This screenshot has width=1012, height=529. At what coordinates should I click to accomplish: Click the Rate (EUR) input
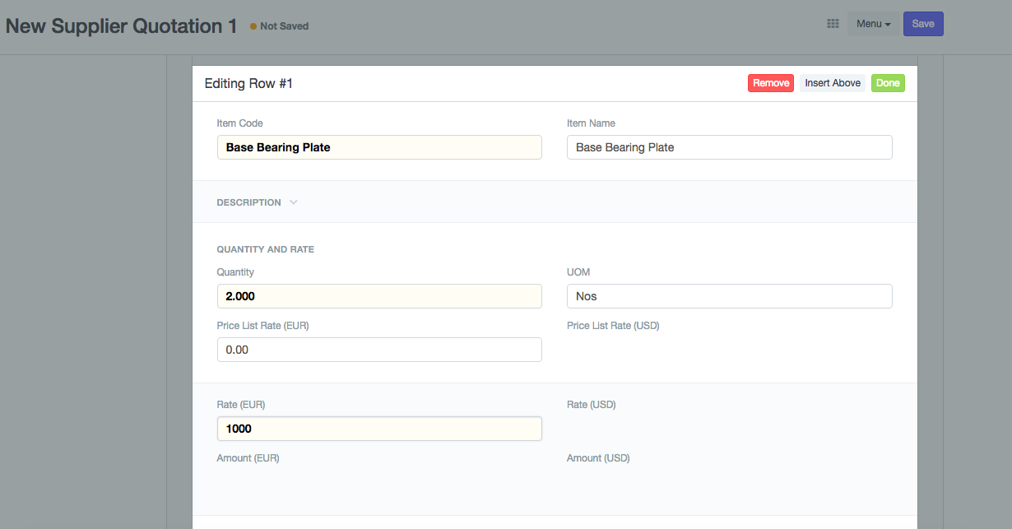coord(379,429)
